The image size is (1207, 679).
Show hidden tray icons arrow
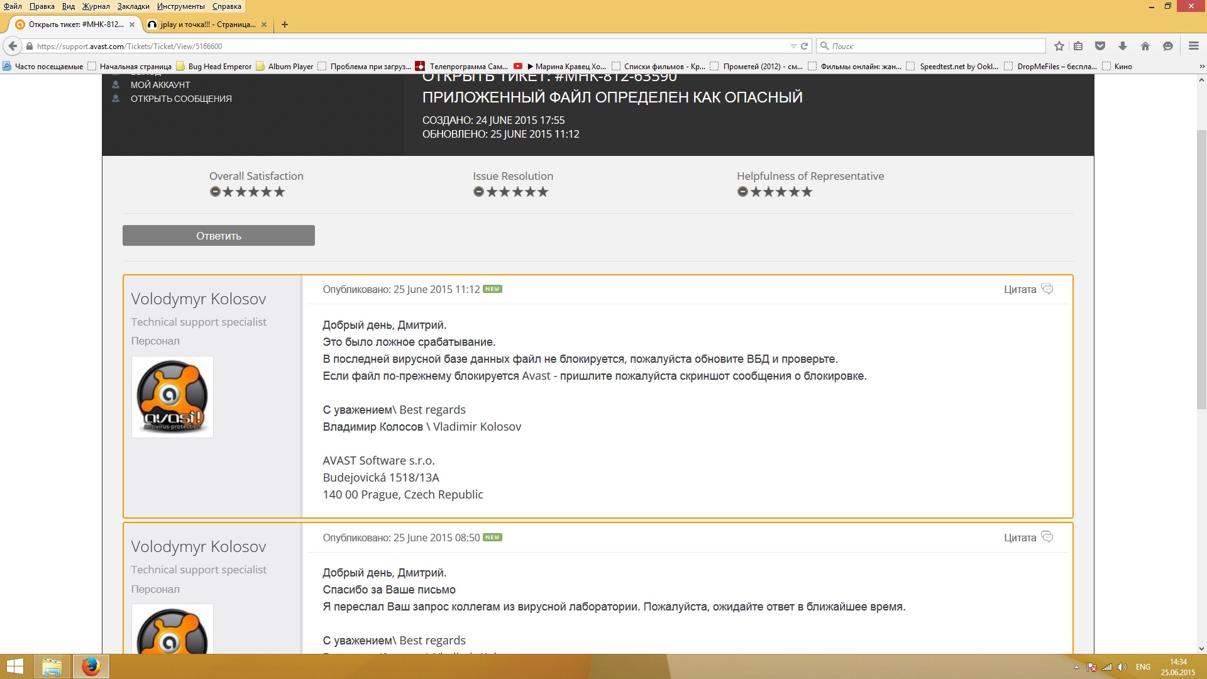coord(1076,667)
